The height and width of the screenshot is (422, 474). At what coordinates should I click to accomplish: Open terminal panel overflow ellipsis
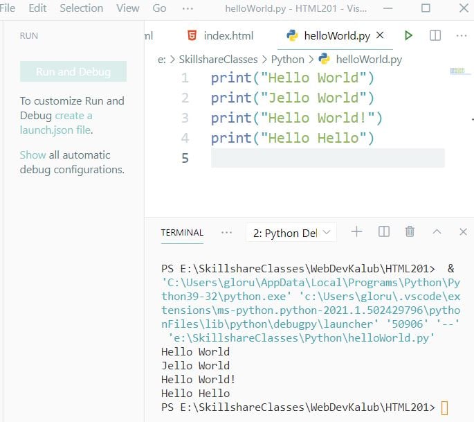click(x=226, y=233)
